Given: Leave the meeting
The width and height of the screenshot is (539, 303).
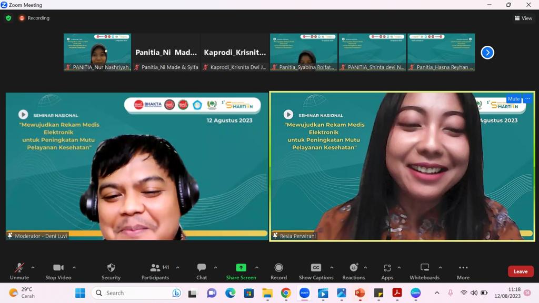Looking at the screenshot, I should (521, 271).
